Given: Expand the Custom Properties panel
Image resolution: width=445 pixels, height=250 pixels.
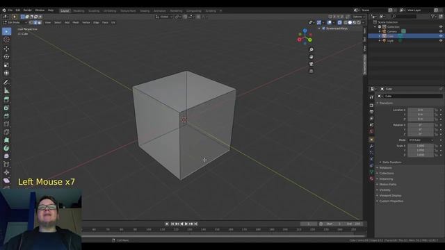Looking at the screenshot, I should [391, 201].
